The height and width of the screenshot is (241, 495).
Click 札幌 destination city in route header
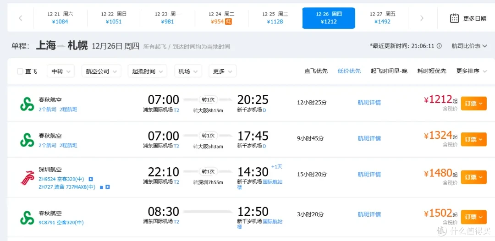coord(77,46)
